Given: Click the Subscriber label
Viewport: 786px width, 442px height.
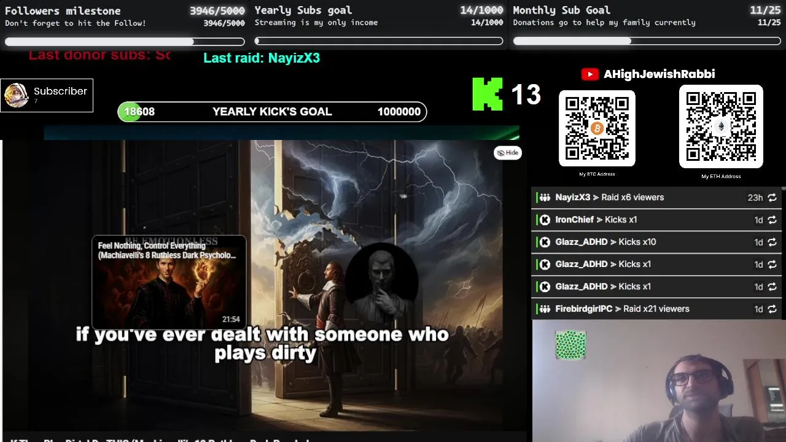Looking at the screenshot, I should [60, 91].
